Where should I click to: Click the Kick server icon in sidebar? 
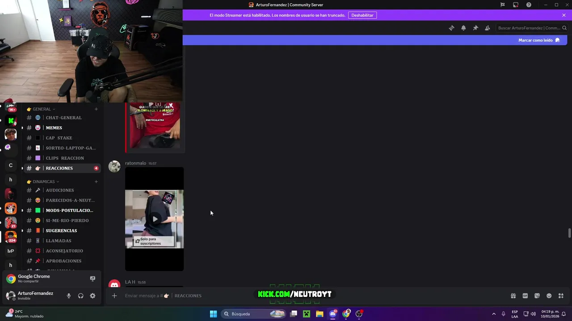coord(11,121)
